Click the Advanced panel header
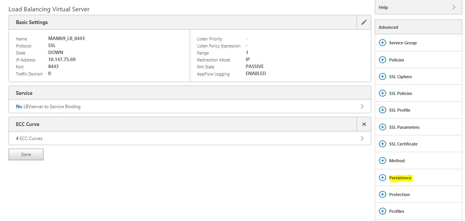 [388, 27]
